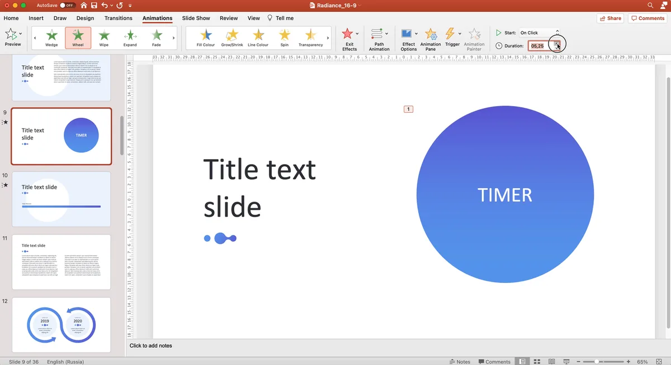Select the Wheel entrance effect
The height and width of the screenshot is (365, 671).
click(78, 38)
